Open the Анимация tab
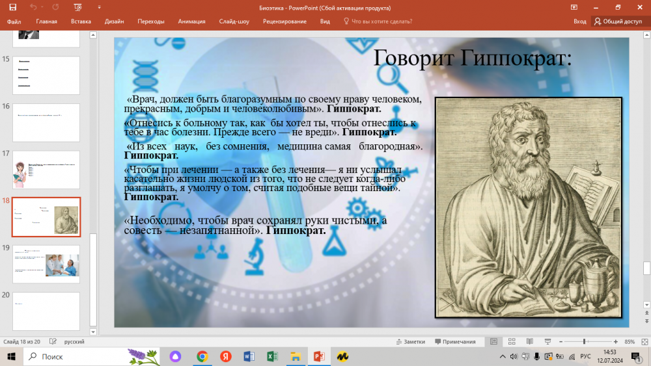 [x=191, y=21]
